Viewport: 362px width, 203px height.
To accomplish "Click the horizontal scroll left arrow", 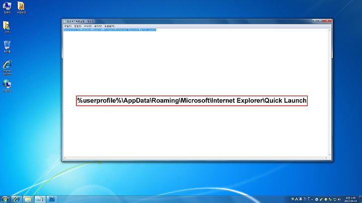I will 65,158.
